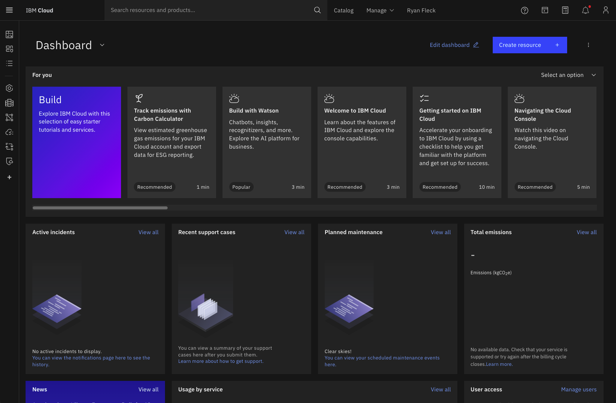The image size is (616, 403).
Task: Open the resource list icon in sidebar
Action: click(9, 63)
